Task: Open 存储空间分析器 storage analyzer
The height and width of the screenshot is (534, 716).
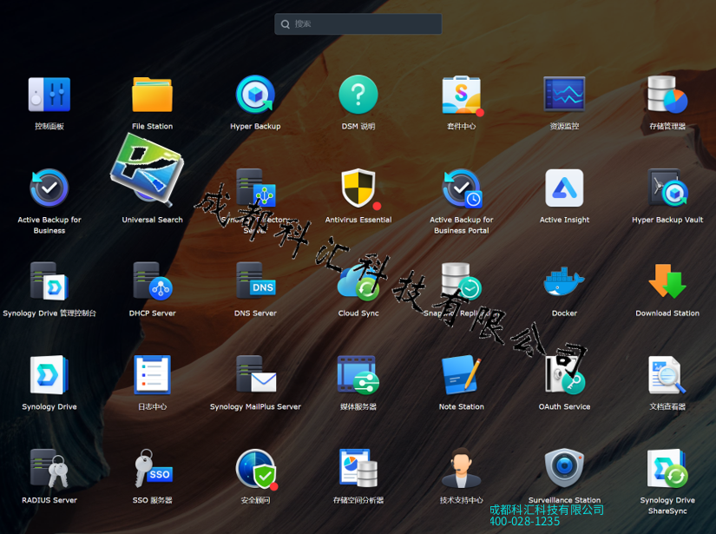Action: (358, 468)
